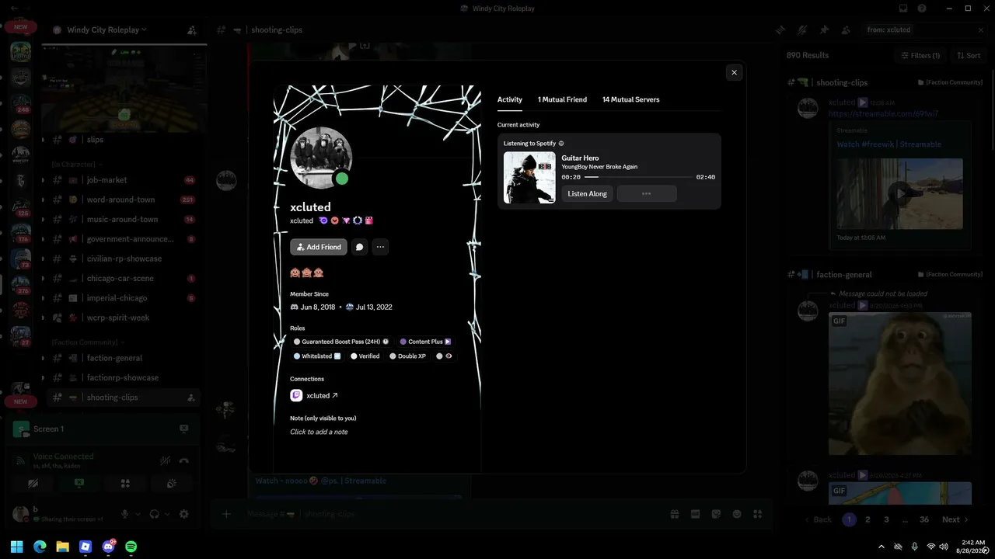
Task: Send a message to xcluted via chat icon
Action: tap(359, 247)
